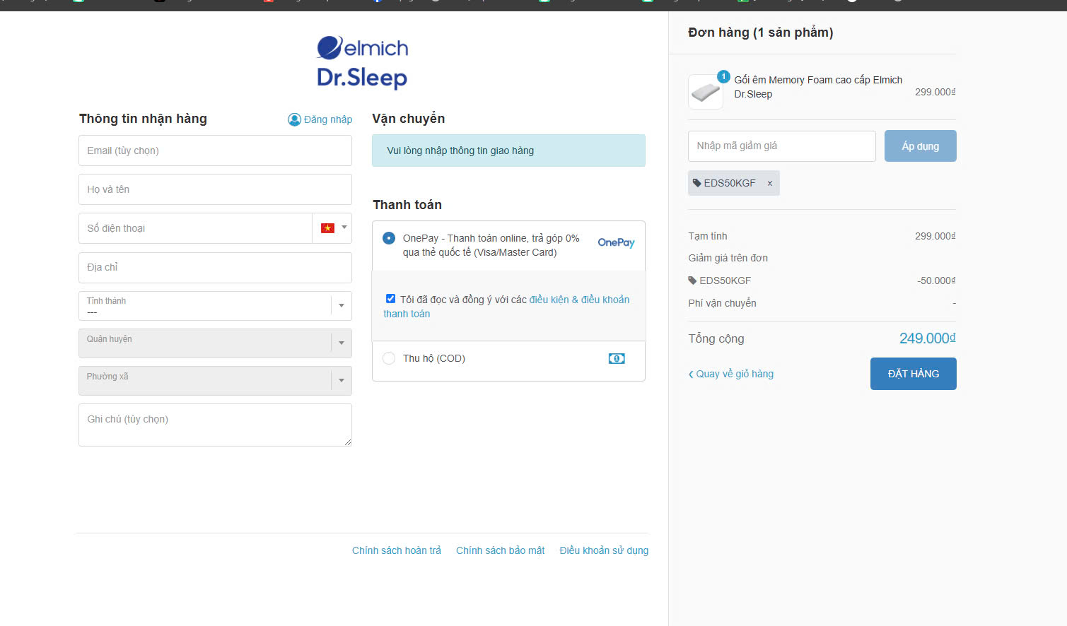Focus the Email (tùy chọn) field
This screenshot has height=626, width=1067.
[x=215, y=150]
